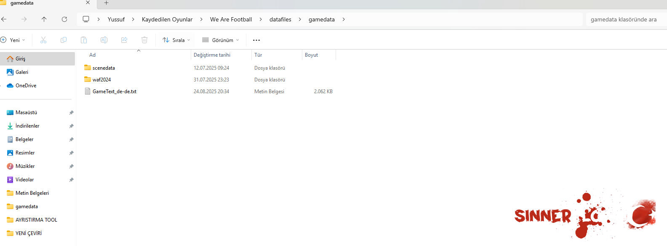Click the Cut scissors icon in toolbar
The image size is (667, 246).
[x=43, y=40]
